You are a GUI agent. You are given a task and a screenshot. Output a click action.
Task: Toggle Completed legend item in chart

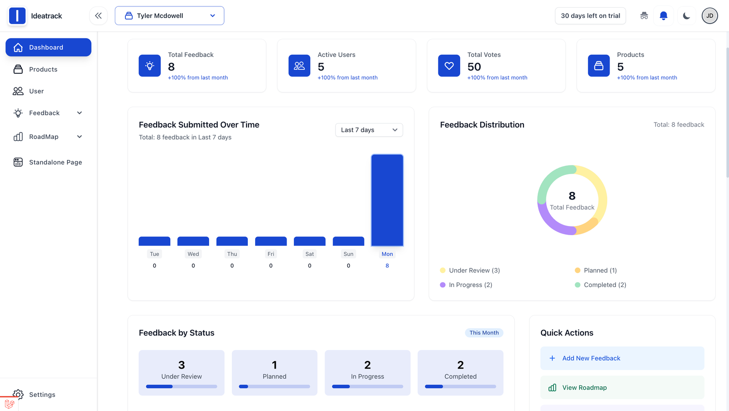click(601, 285)
